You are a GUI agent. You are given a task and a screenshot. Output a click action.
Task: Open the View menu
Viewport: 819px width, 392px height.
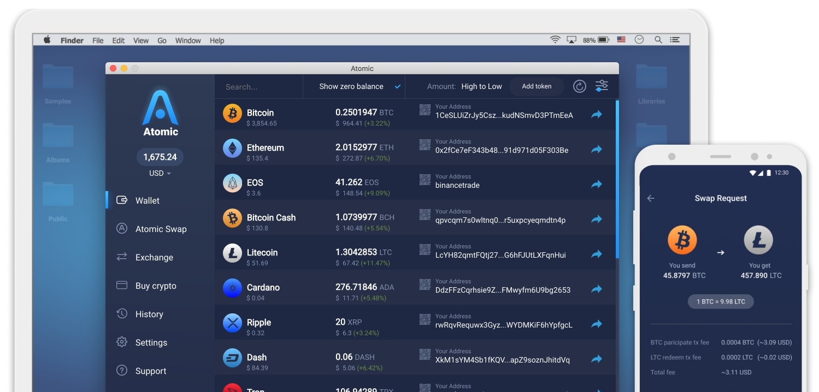141,40
